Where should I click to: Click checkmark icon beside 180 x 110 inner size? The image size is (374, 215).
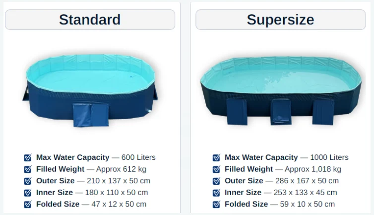[x=28, y=193]
